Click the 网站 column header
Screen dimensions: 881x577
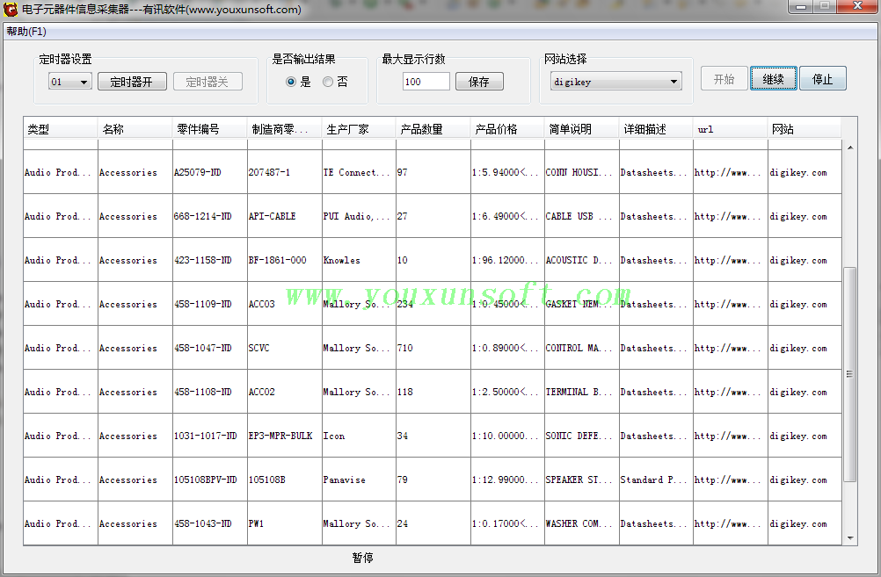(805, 129)
